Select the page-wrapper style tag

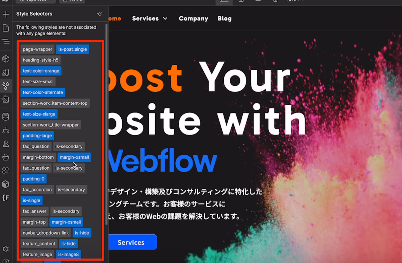pyautogui.click(x=37, y=49)
